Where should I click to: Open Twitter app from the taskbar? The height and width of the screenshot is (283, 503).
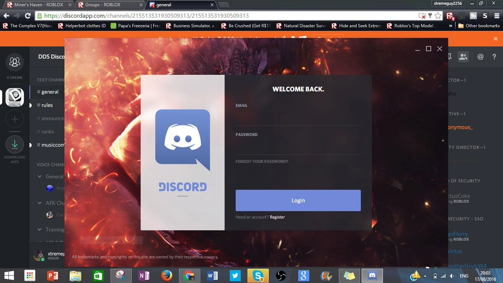coord(235,275)
